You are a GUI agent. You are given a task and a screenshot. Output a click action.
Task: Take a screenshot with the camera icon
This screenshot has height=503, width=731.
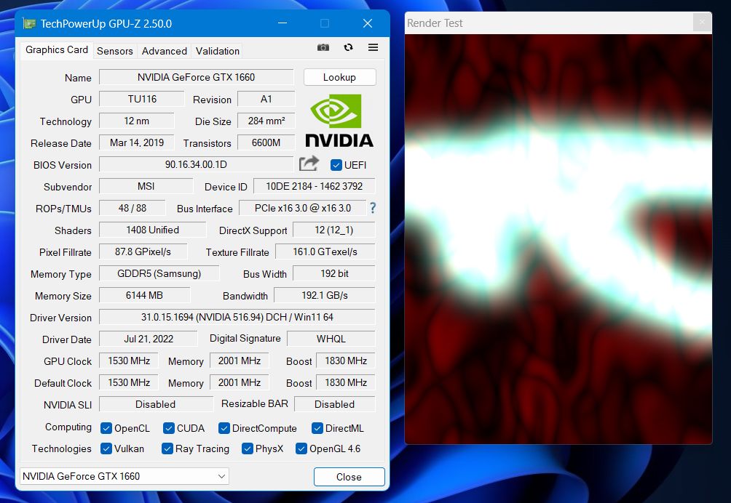pos(323,47)
